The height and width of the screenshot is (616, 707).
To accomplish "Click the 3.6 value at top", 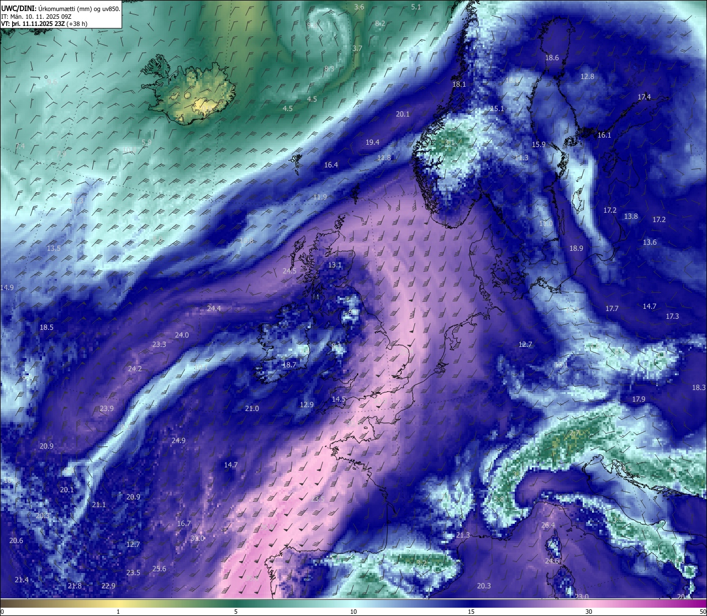I will [359, 7].
